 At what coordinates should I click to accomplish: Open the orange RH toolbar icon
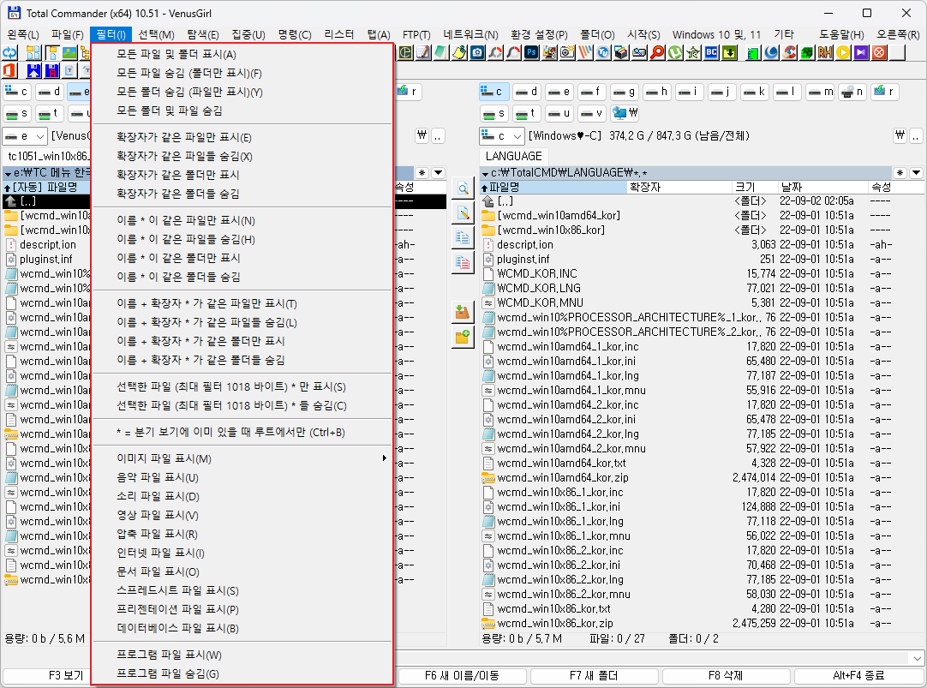coord(825,52)
